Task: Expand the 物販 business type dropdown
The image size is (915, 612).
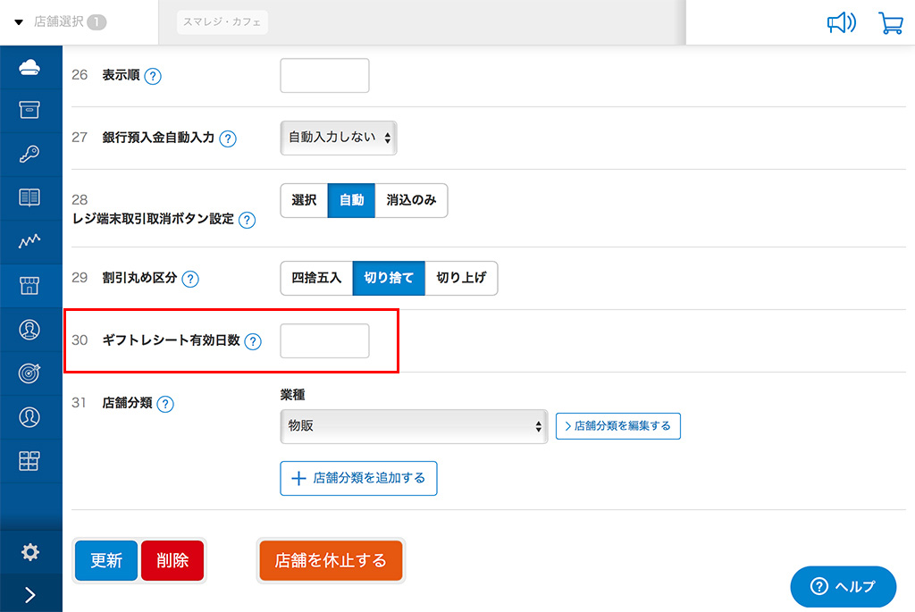Action: (414, 426)
